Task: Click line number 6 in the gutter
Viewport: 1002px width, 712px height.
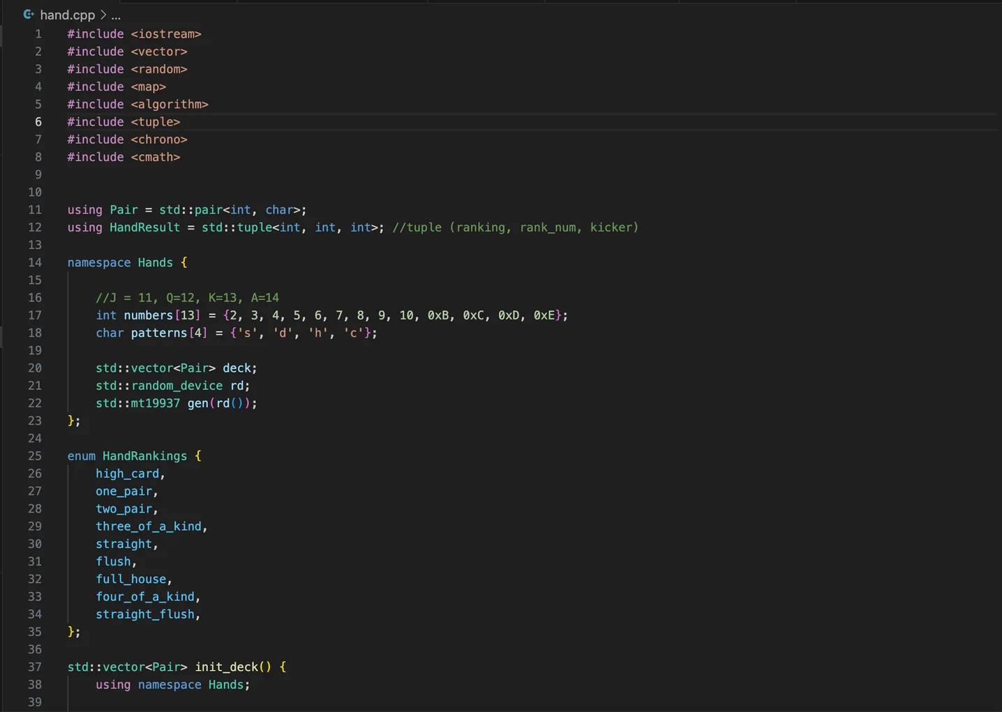Action: pos(38,122)
